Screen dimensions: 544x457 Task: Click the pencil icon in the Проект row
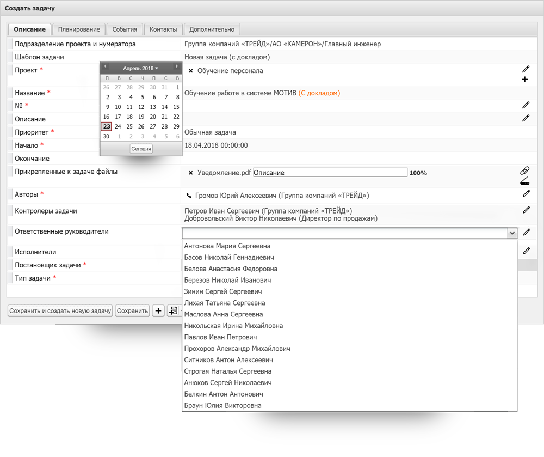click(x=526, y=69)
